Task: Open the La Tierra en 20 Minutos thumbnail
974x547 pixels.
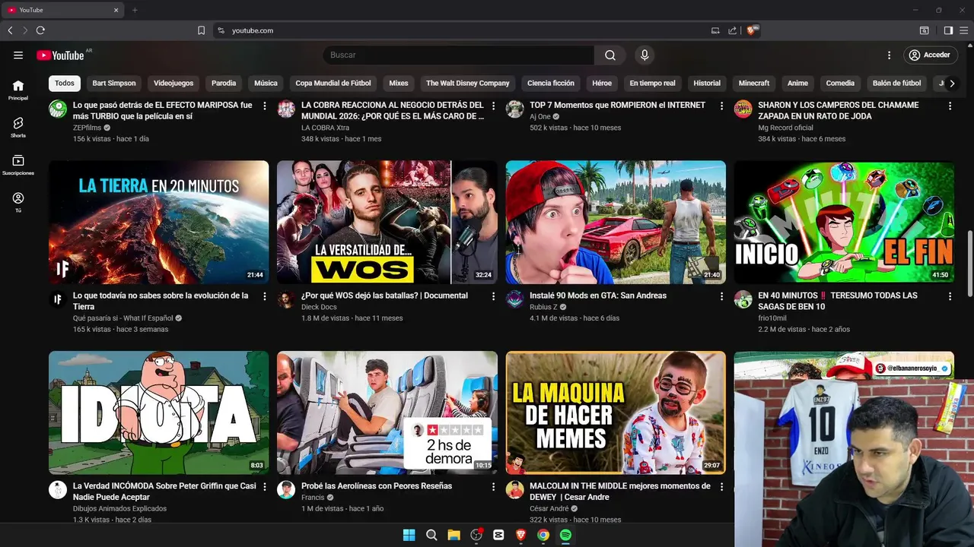Action: [x=159, y=222]
